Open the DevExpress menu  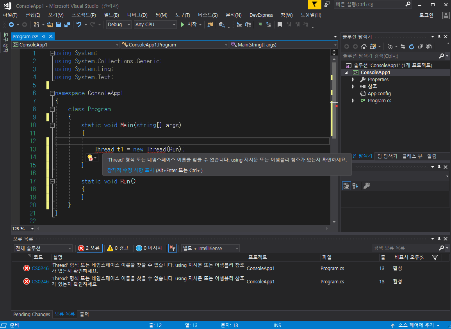point(261,15)
